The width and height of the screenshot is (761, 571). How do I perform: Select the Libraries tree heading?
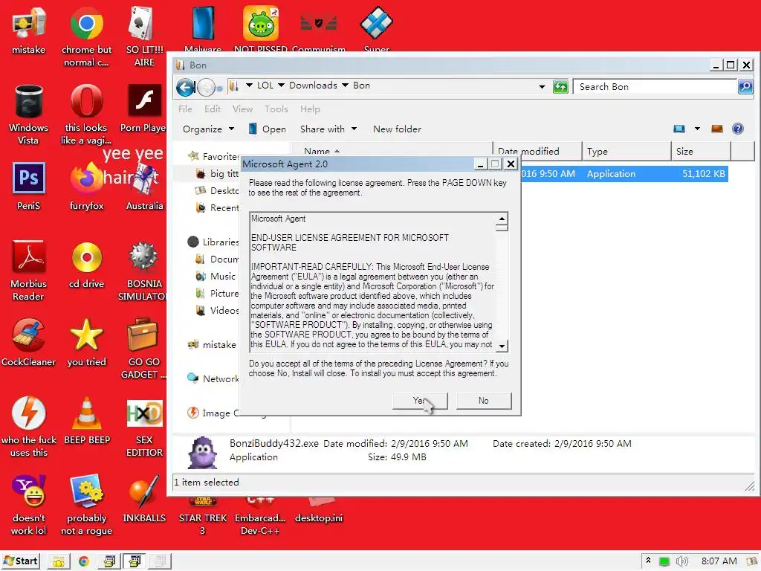click(213, 242)
